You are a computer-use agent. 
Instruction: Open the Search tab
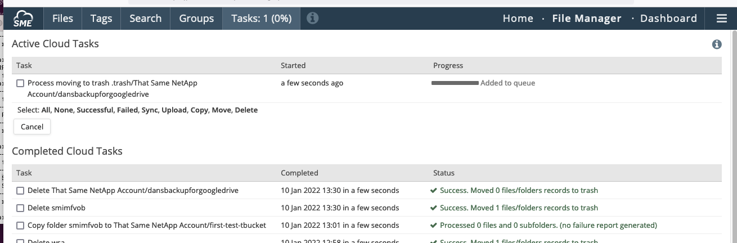[x=145, y=19]
